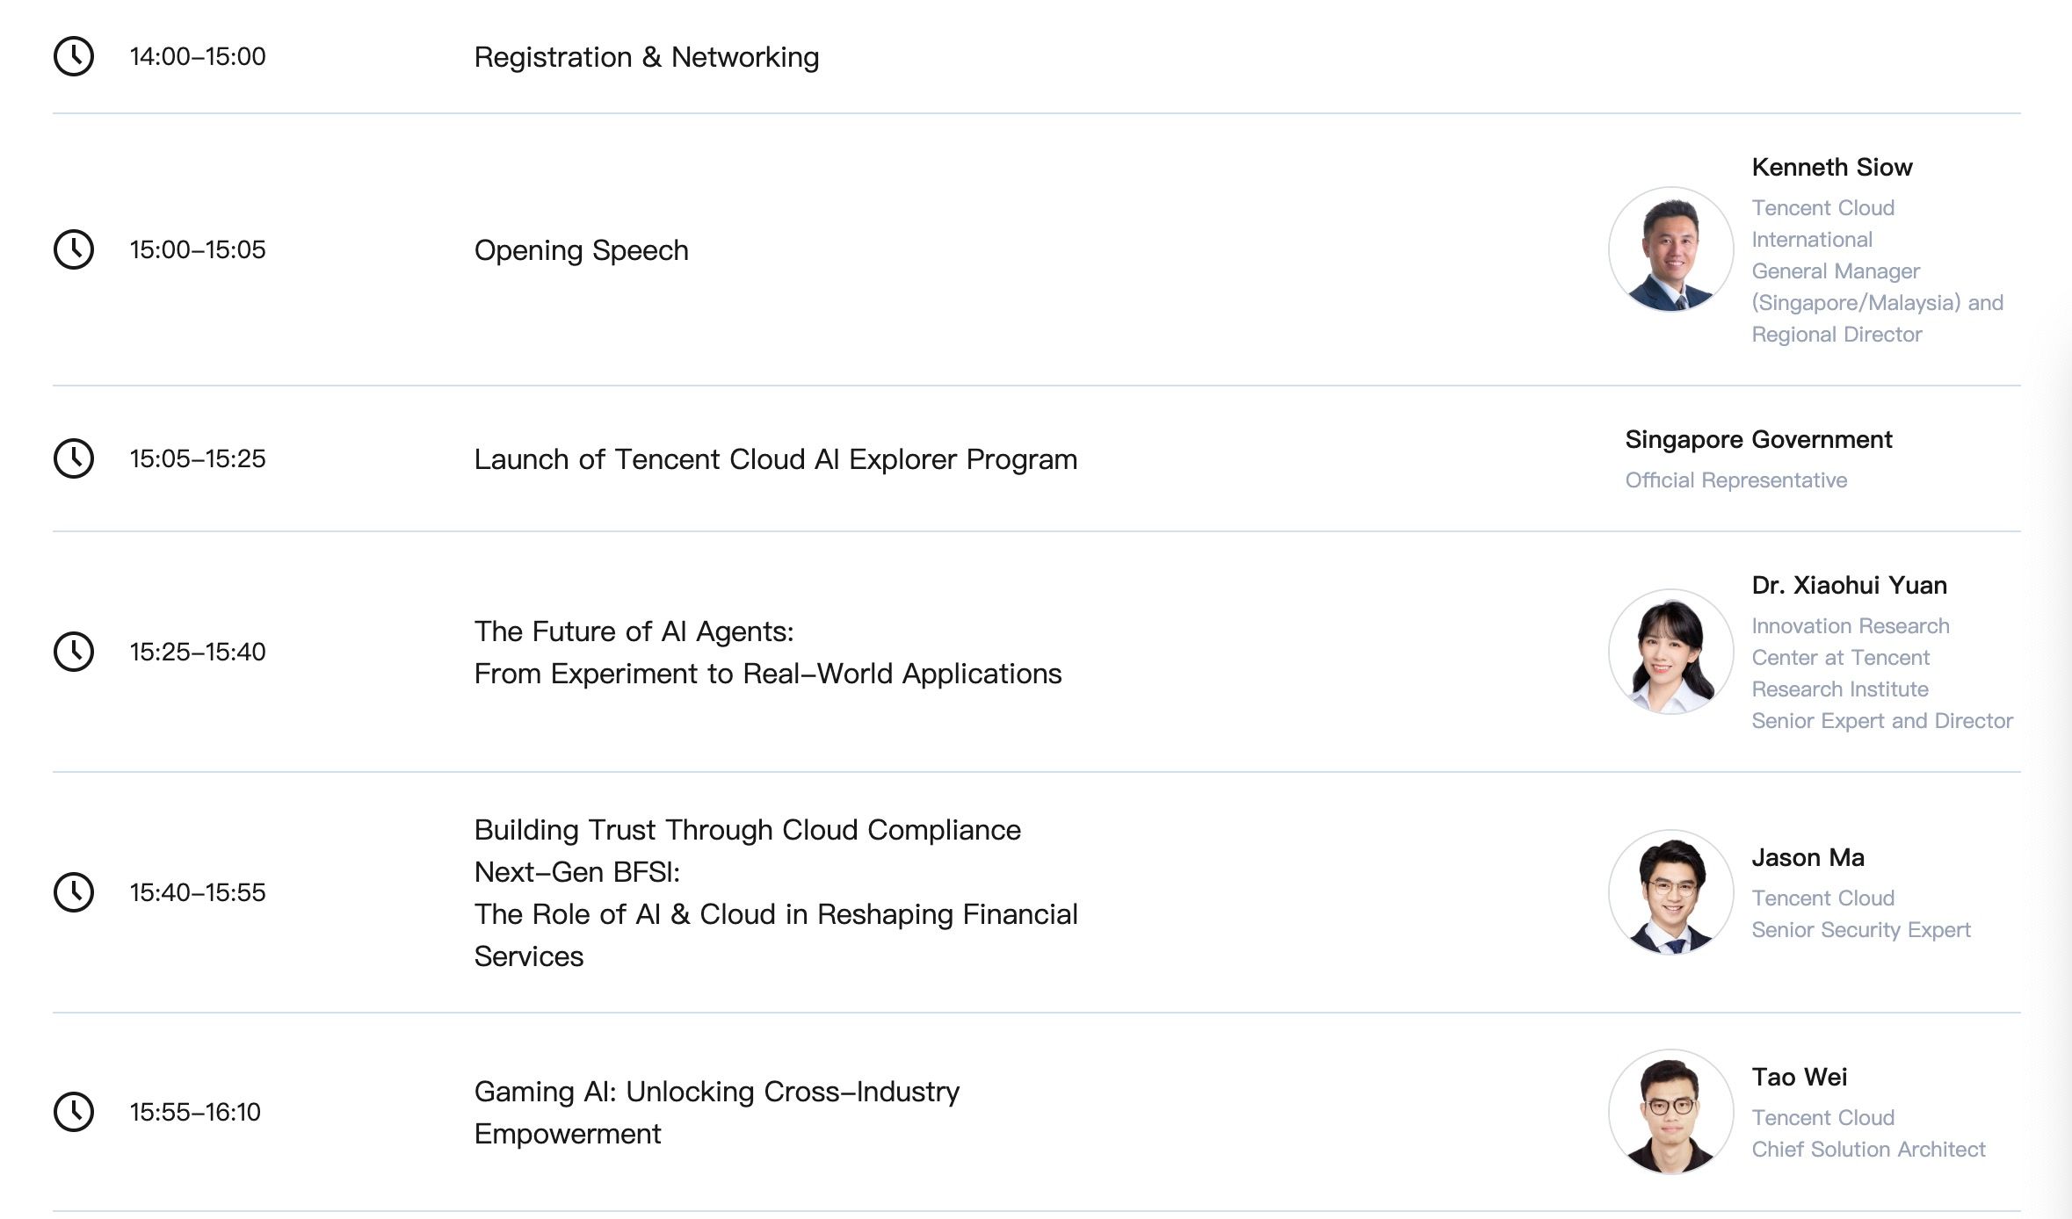Click the Kenneth Siow speaker name
This screenshot has width=2072, height=1219.
coord(1831,167)
